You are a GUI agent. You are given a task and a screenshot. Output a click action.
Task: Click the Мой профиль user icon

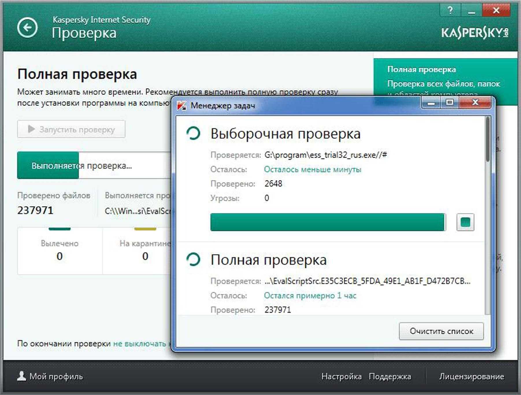point(21,376)
